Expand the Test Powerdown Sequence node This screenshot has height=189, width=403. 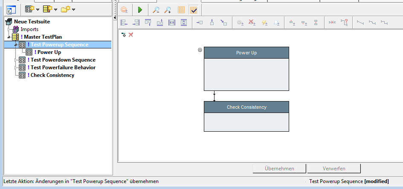pyautogui.click(x=16, y=60)
